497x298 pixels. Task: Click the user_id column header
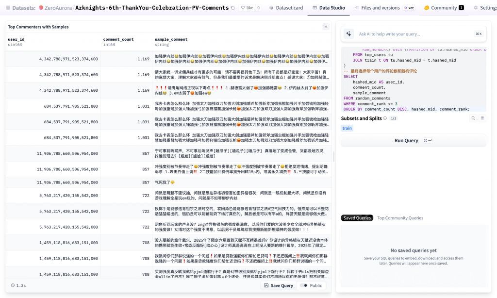pos(16,39)
